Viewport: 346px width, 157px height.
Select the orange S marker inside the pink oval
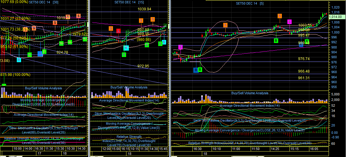tap(225, 25)
